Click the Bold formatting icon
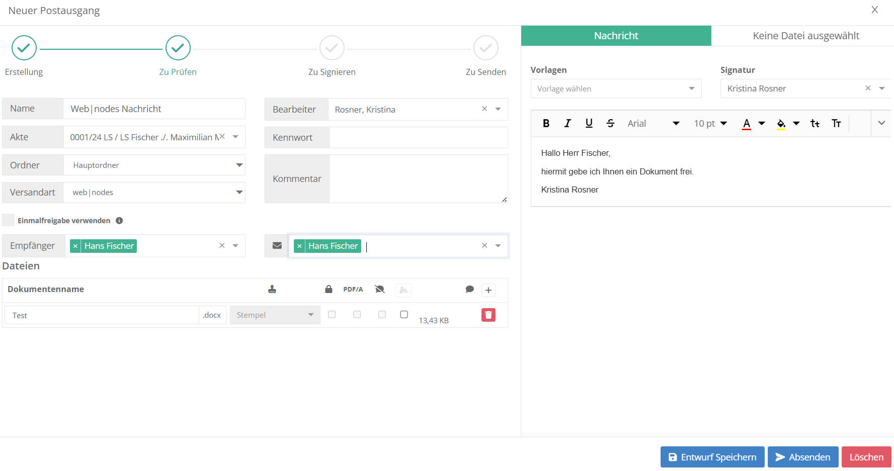 pos(546,124)
